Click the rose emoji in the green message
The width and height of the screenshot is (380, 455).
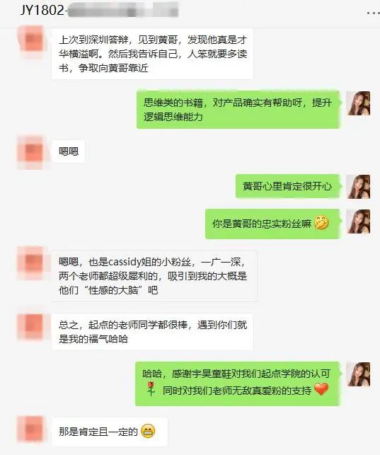coord(151,389)
